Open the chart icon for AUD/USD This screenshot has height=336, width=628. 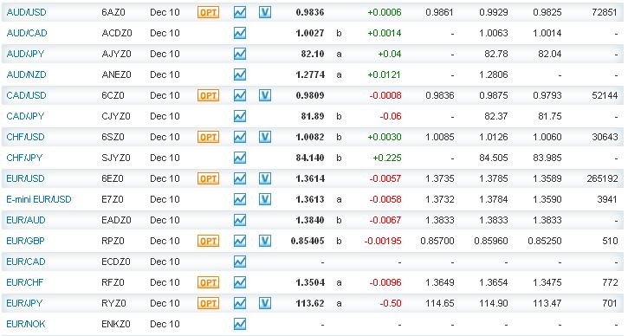[x=239, y=12]
